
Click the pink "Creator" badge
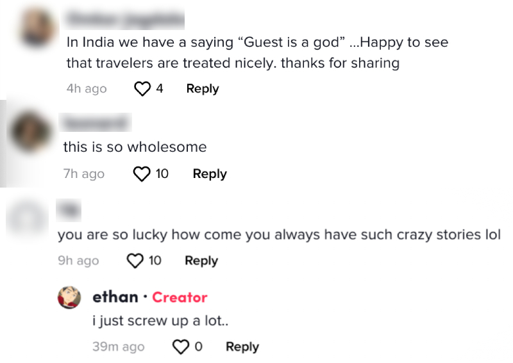pyautogui.click(x=180, y=298)
